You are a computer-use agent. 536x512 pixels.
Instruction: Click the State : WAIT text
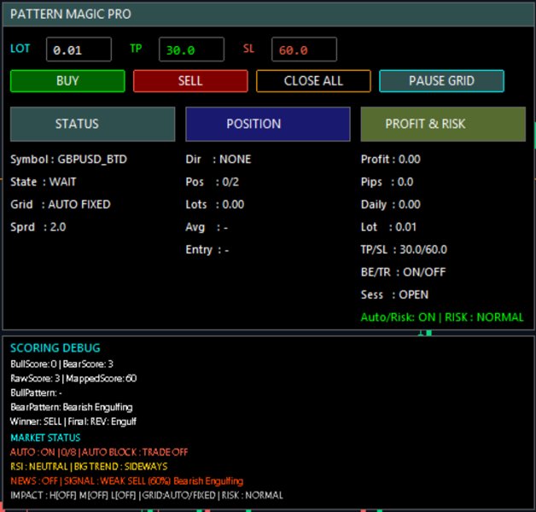point(43,182)
